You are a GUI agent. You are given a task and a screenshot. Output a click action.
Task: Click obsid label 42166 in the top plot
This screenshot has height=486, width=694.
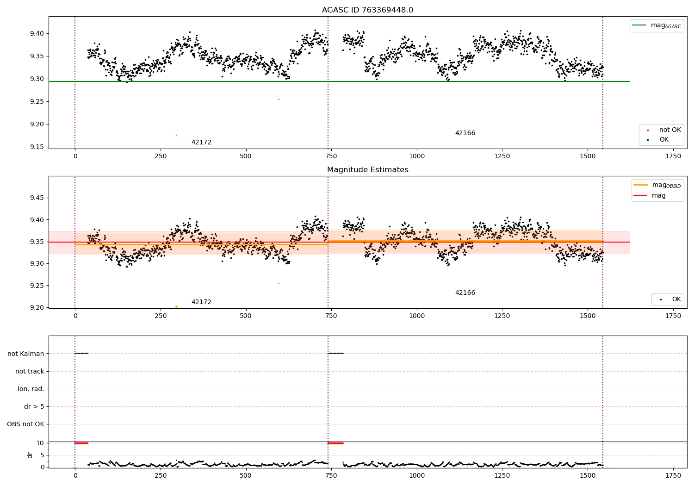point(465,133)
